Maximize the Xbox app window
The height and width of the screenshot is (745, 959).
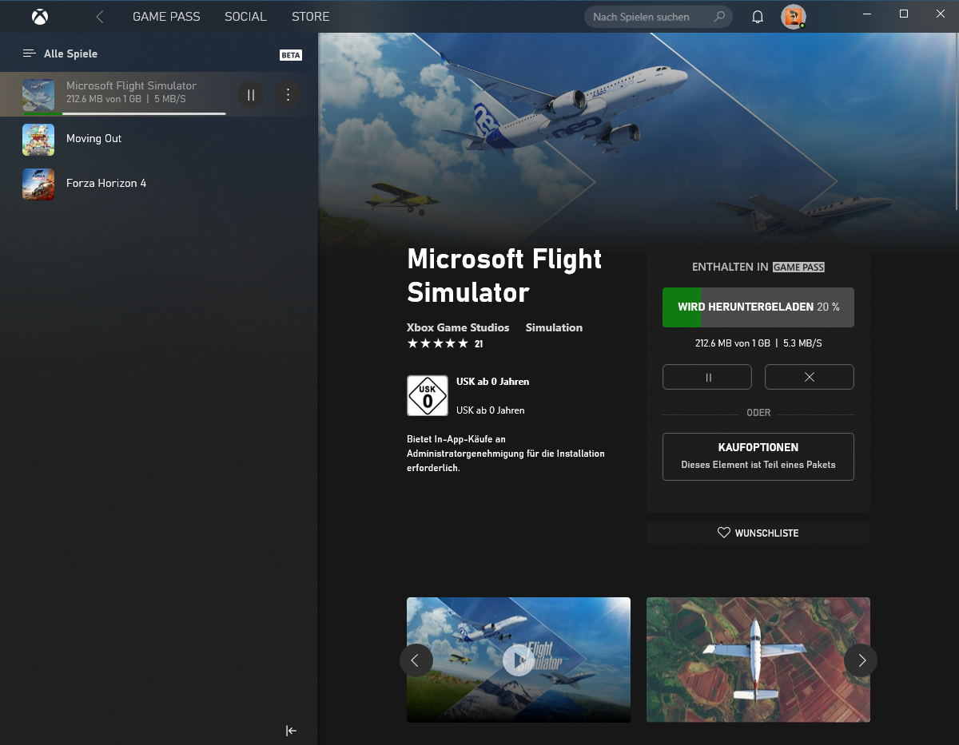[904, 14]
